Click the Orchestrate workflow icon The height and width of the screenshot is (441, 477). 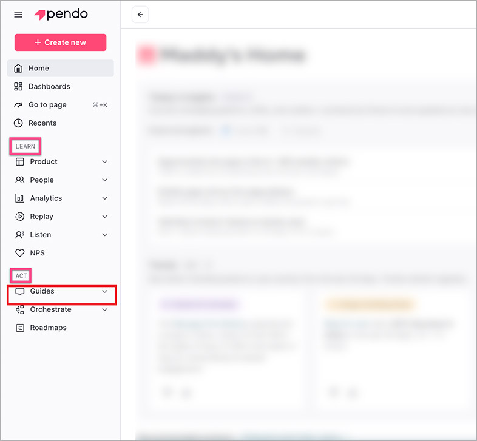point(19,309)
